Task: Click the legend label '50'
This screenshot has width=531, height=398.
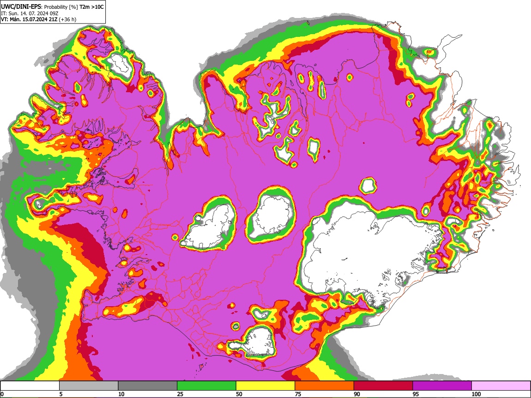Action: pos(239,394)
